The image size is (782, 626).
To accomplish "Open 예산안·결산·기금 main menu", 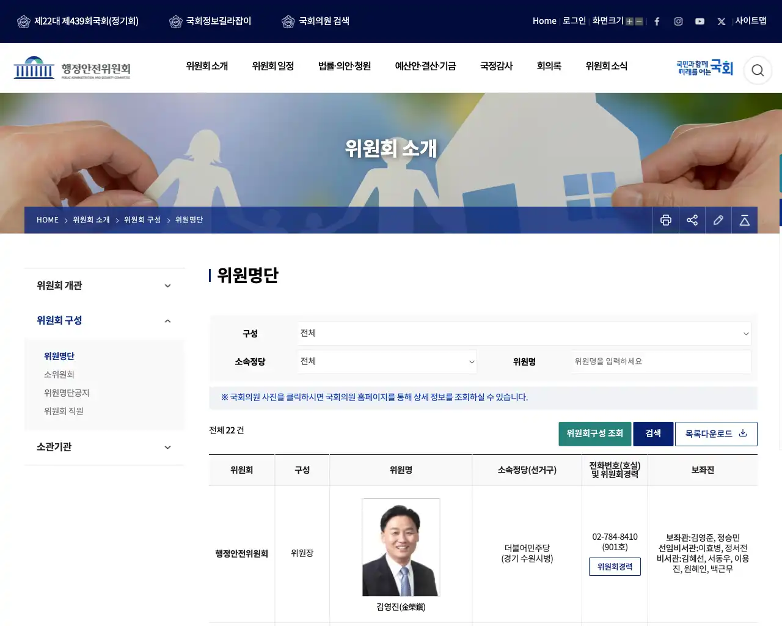I will pyautogui.click(x=426, y=66).
